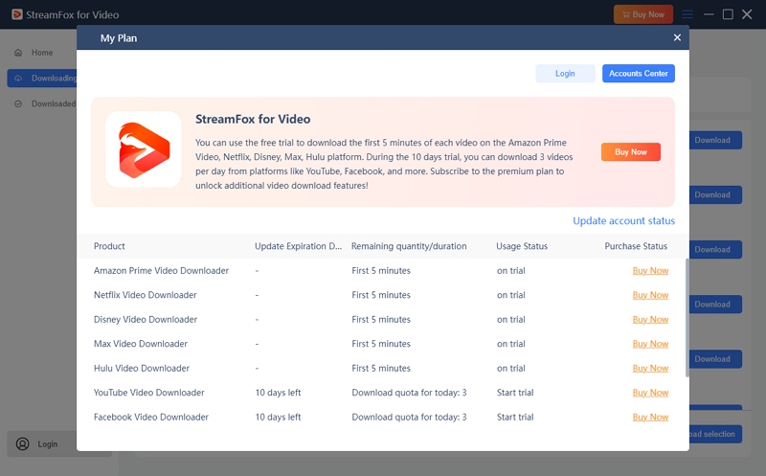
Task: Click Update account status link
Action: point(623,221)
